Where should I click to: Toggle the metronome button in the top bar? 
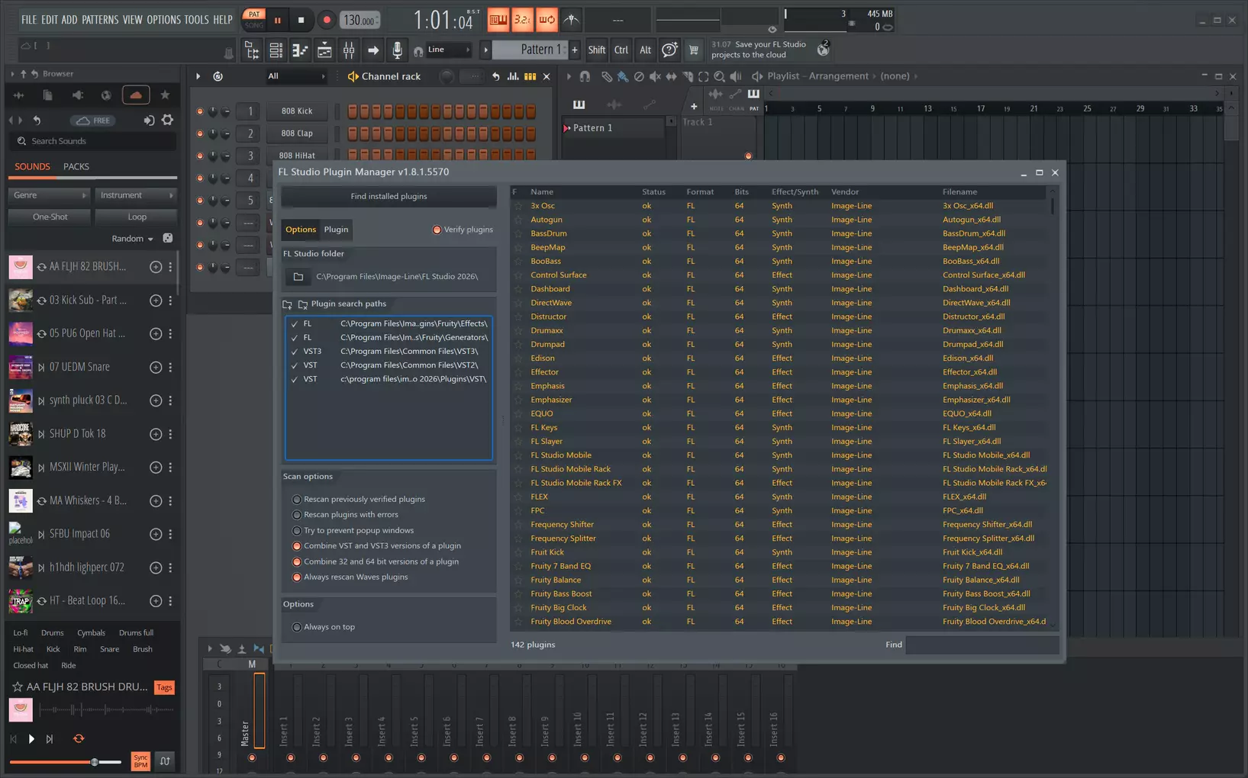pyautogui.click(x=571, y=20)
